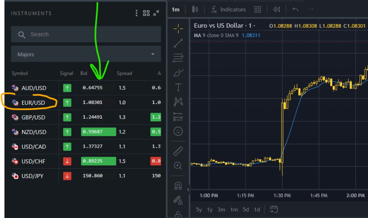368x218 pixels.
Task: Sort by the Symbol column header
Action: tap(20, 73)
